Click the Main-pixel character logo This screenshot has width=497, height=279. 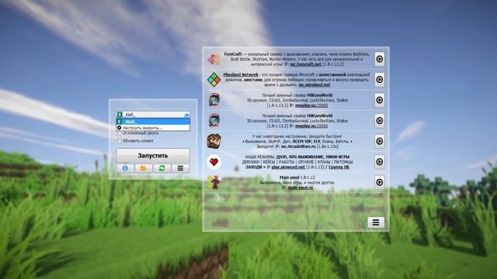click(x=214, y=182)
